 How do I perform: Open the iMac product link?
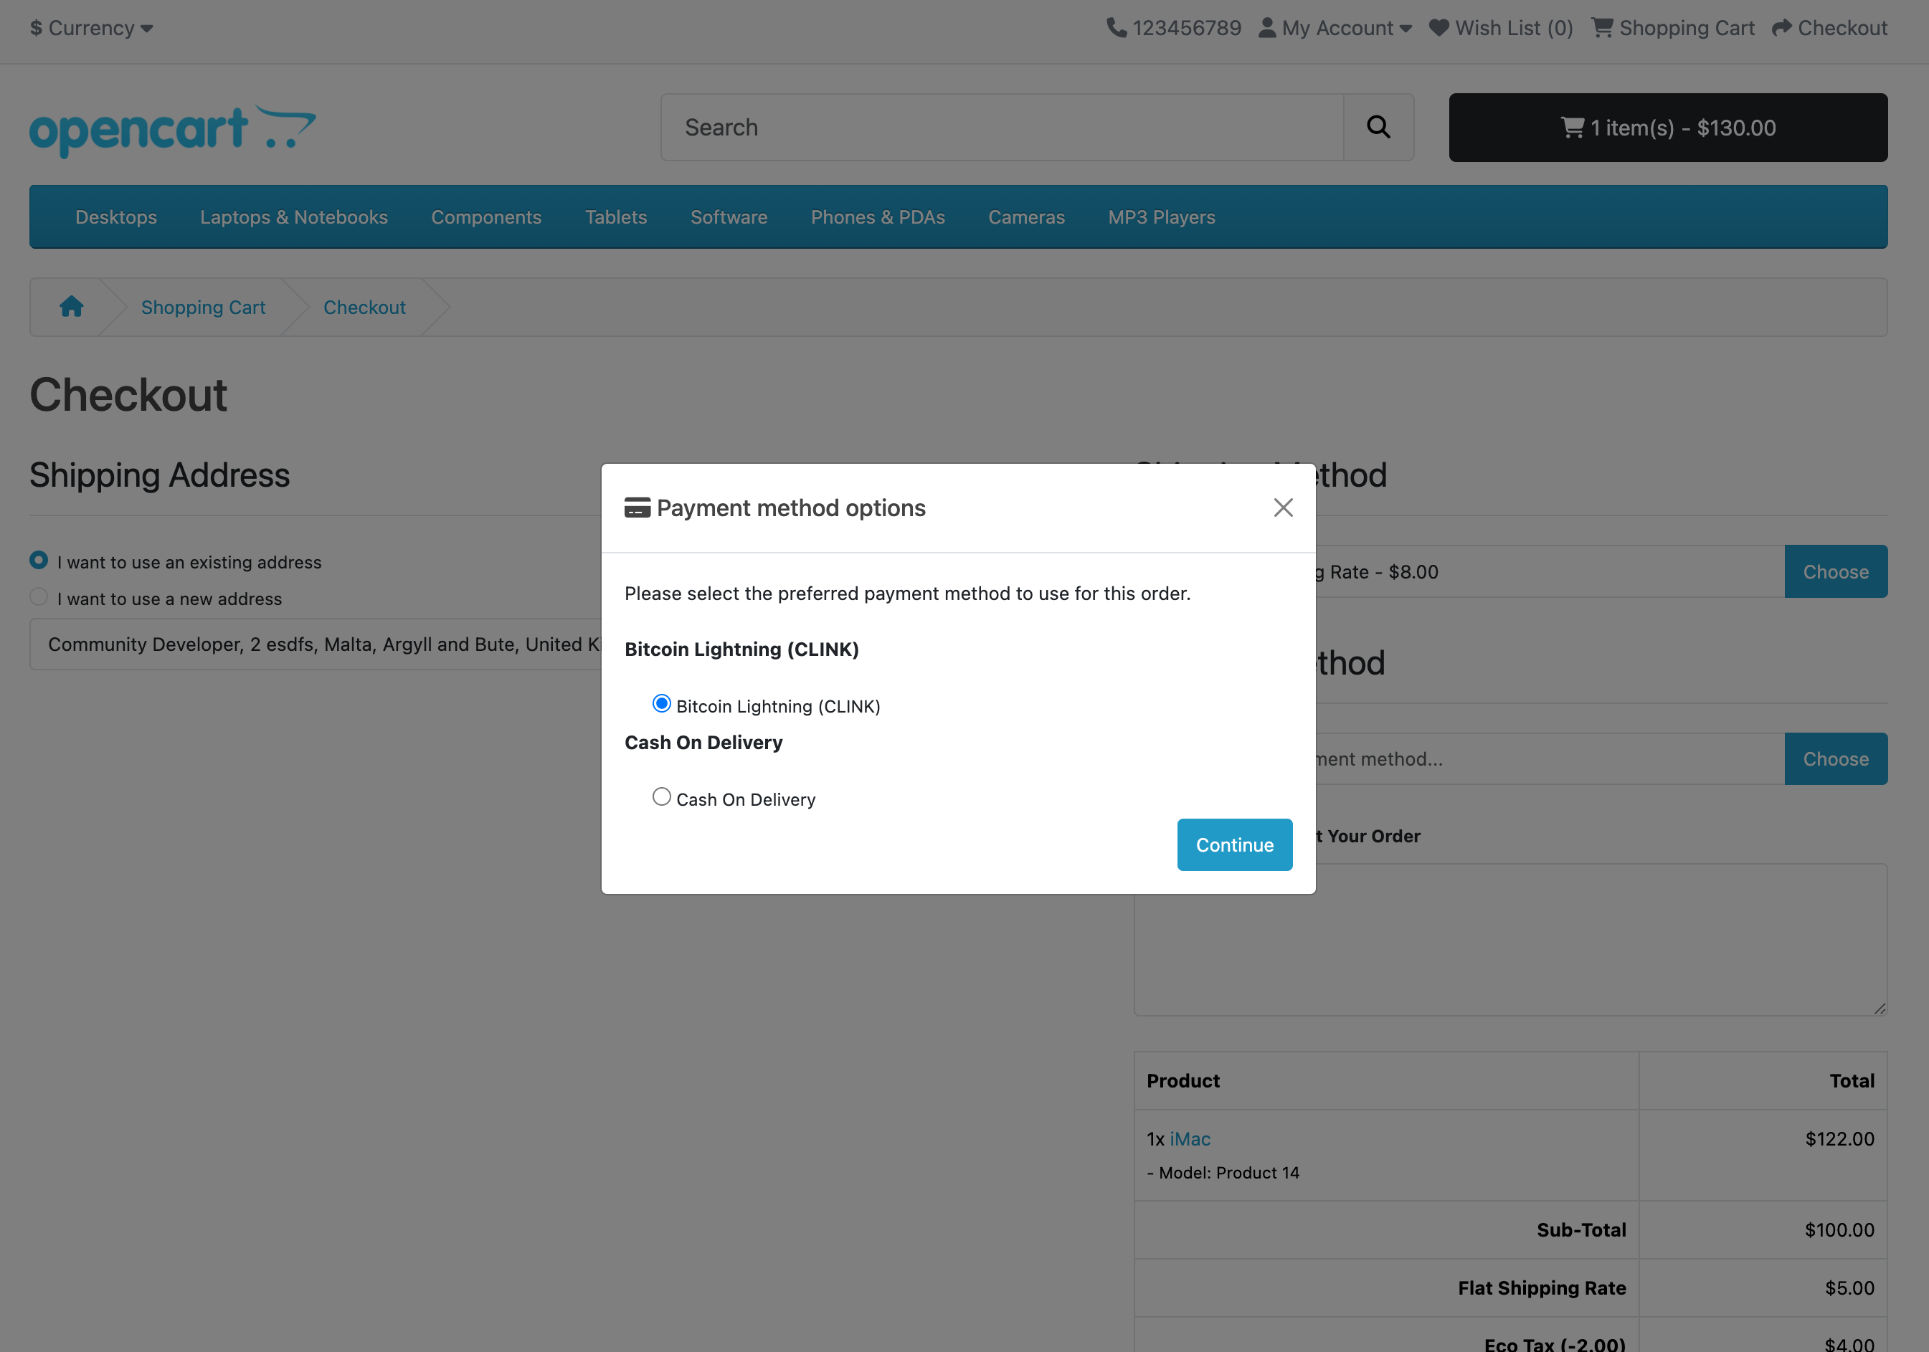[x=1190, y=1138]
